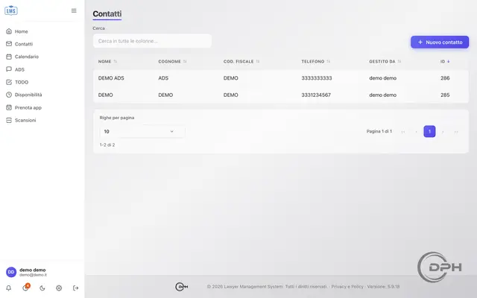Click ID 285 cell

(445, 95)
